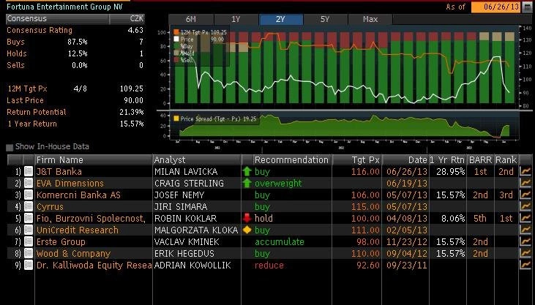Enable Show In-House Data checkbox
535x305 pixels.
click(10, 148)
